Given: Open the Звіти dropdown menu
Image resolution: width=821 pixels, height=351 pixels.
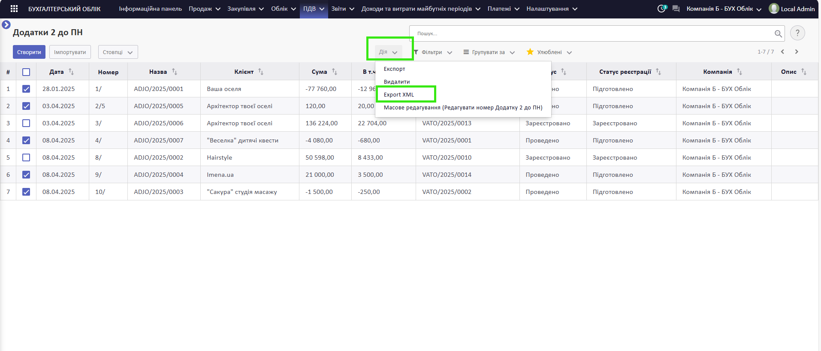Looking at the screenshot, I should click(343, 9).
